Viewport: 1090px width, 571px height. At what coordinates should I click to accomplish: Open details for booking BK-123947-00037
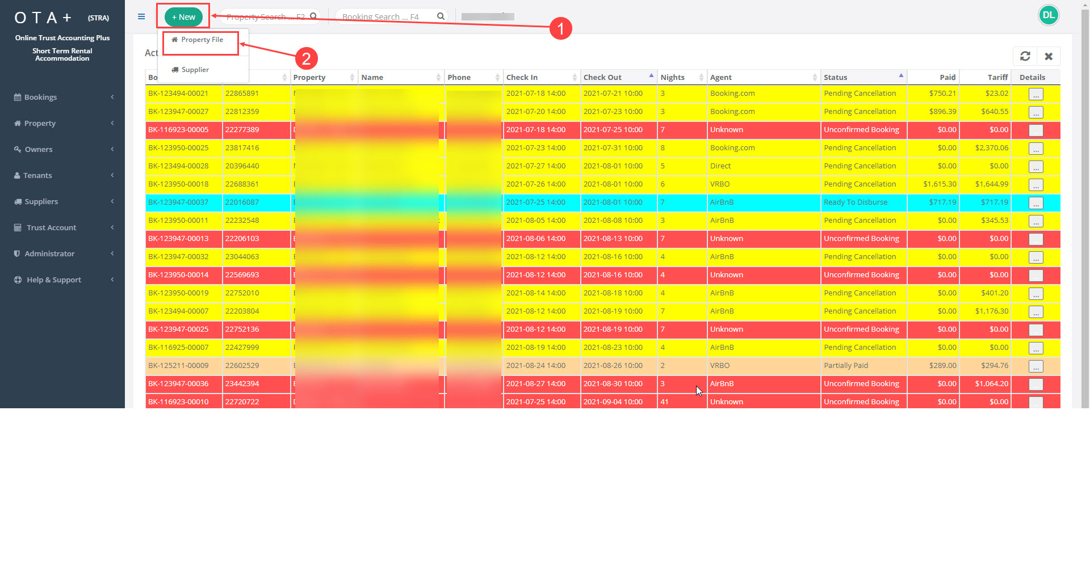coord(1035,203)
